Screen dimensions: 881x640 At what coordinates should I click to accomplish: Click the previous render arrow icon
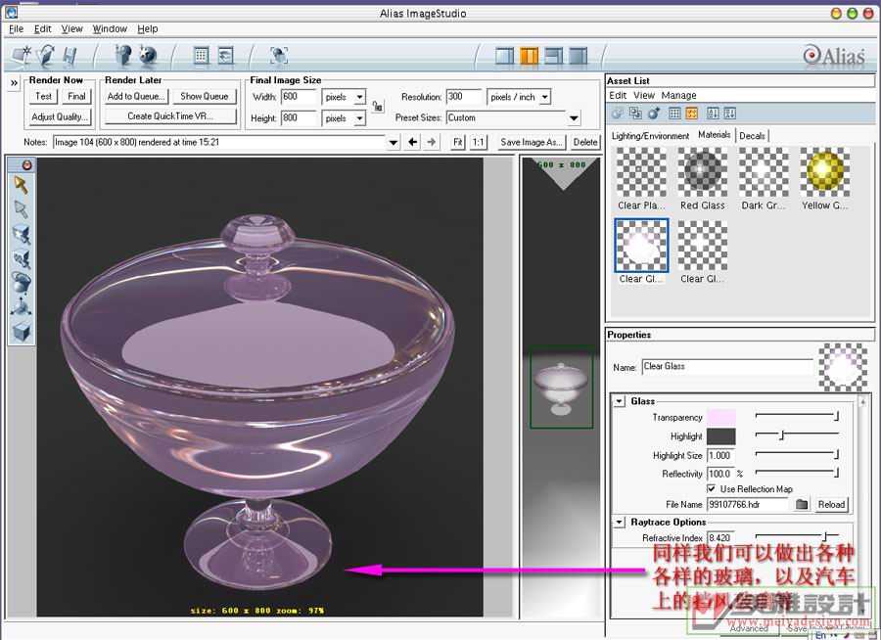click(413, 142)
